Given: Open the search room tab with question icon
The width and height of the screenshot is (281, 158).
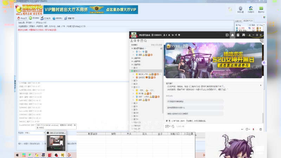Looking at the screenshot, I should (58, 18).
